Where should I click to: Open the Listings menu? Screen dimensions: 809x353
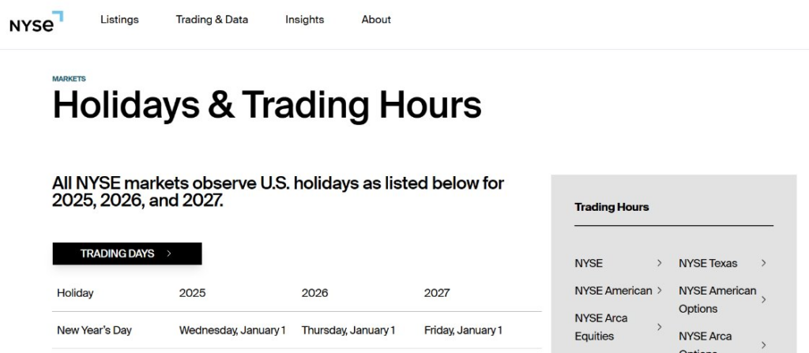pos(119,20)
